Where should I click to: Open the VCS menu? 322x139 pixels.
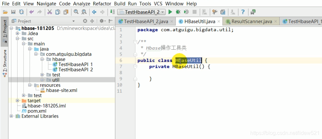[x=158, y=4]
